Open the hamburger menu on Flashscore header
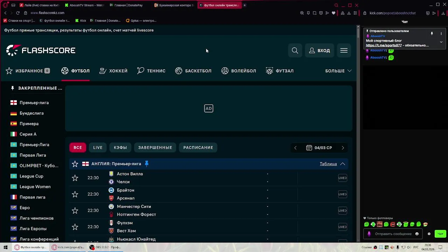 click(344, 51)
